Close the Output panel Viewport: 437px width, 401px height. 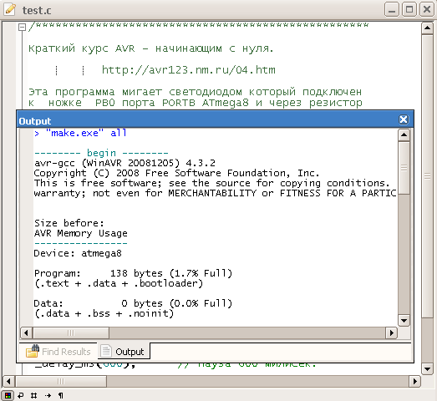(404, 119)
